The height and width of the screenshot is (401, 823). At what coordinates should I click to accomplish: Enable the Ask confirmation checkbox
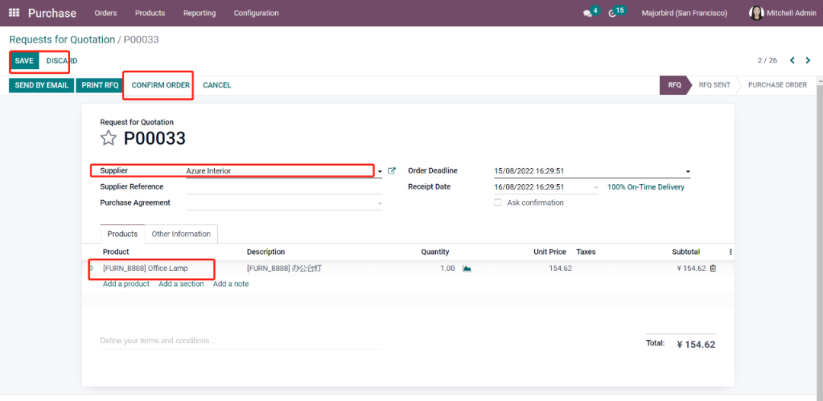tap(498, 203)
